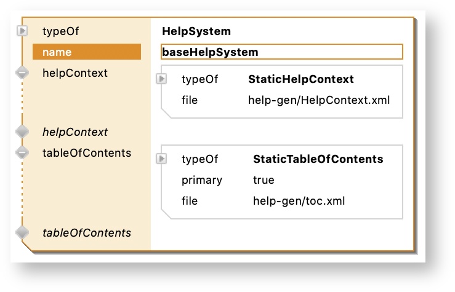Expand the StaticTableOfContents typeOf arrow
455x292 pixels.
pyautogui.click(x=162, y=159)
